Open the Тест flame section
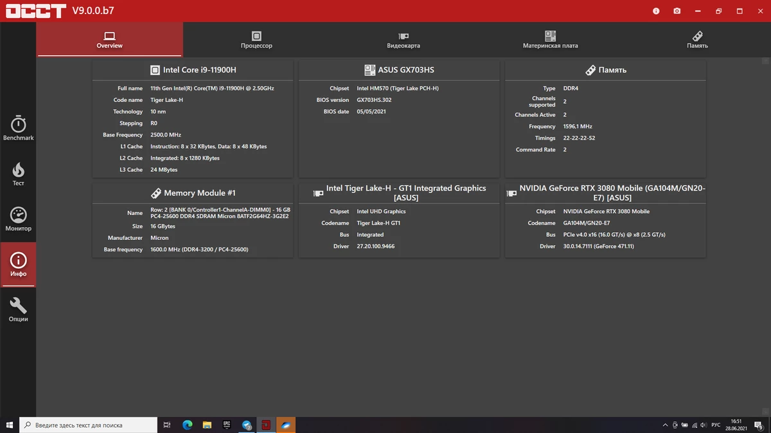This screenshot has width=771, height=433. tap(18, 174)
